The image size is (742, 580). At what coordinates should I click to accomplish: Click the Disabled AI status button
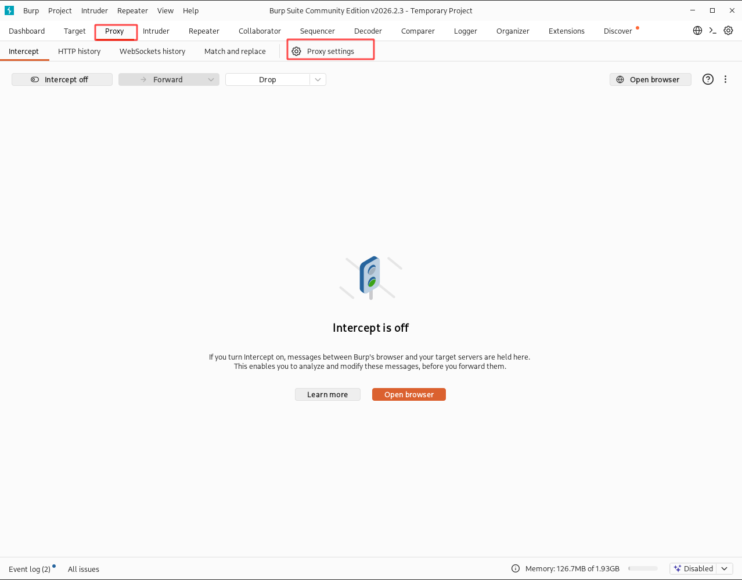pos(693,568)
